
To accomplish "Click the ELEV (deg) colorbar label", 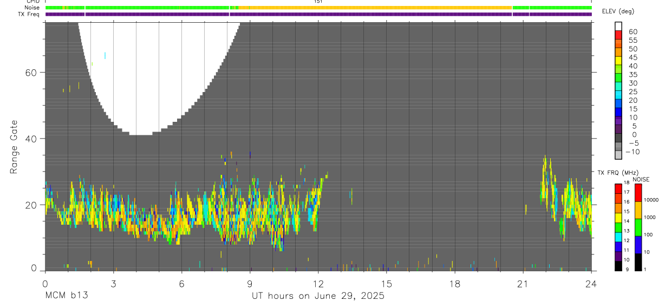I will pyautogui.click(x=618, y=11).
